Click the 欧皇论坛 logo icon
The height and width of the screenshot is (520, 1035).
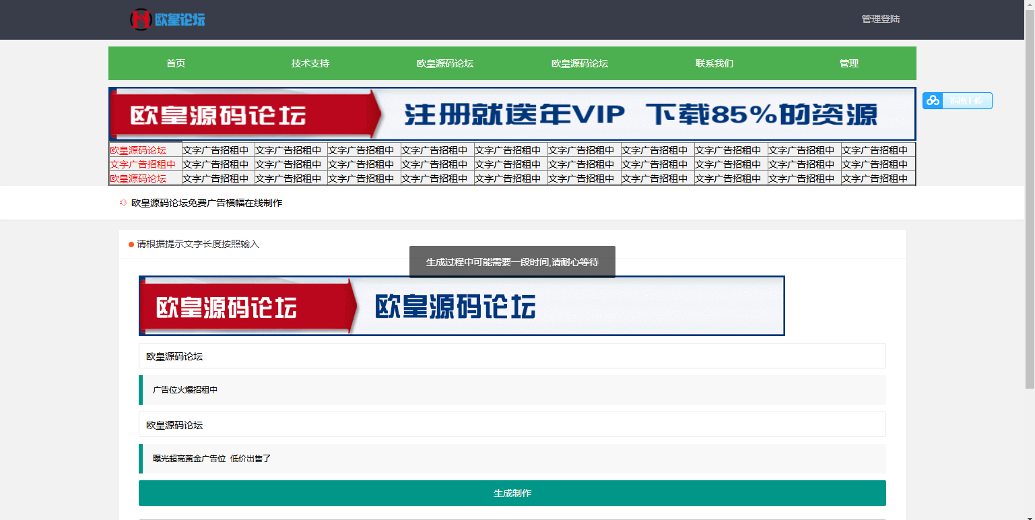pyautogui.click(x=141, y=20)
